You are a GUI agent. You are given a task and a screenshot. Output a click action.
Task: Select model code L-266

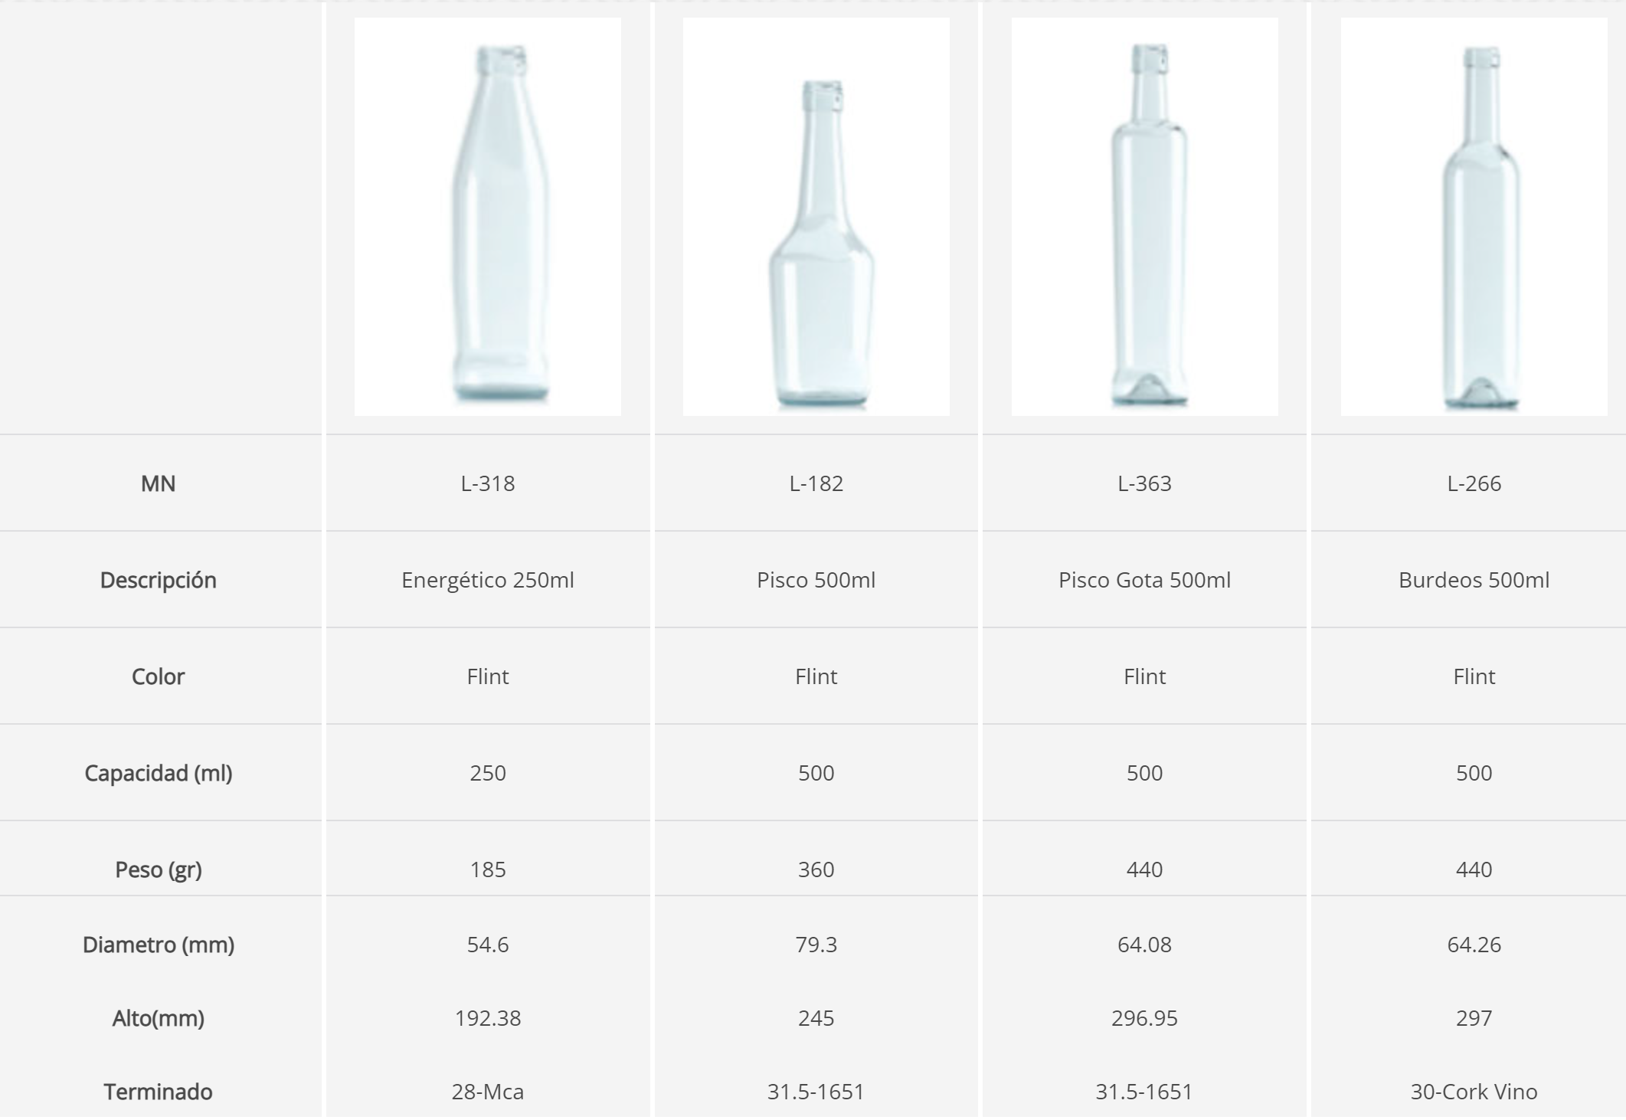pyautogui.click(x=1474, y=483)
